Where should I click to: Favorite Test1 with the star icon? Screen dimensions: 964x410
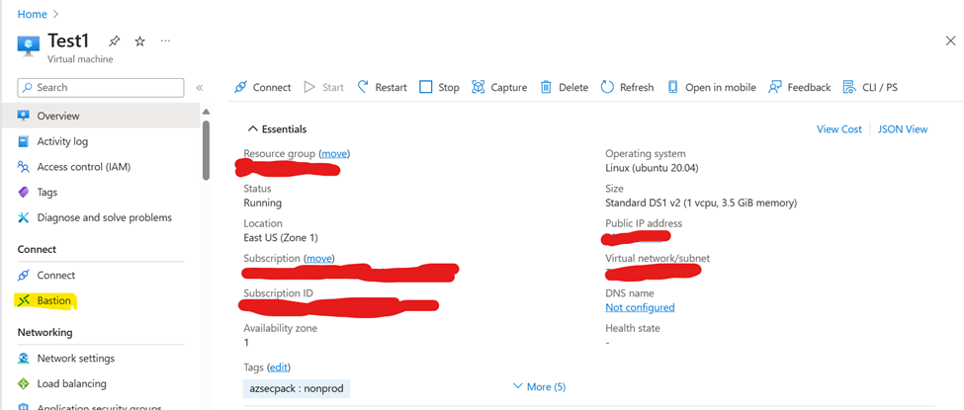[140, 41]
